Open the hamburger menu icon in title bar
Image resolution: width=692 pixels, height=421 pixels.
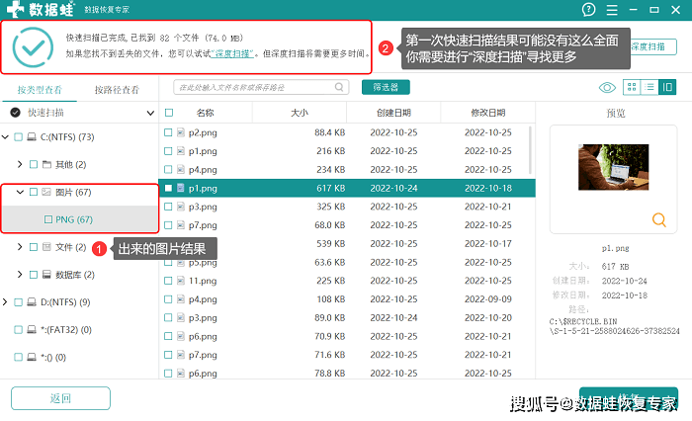pos(612,10)
